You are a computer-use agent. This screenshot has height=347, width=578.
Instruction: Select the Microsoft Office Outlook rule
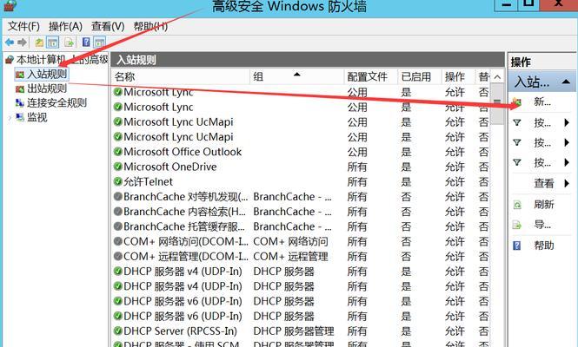click(x=183, y=152)
